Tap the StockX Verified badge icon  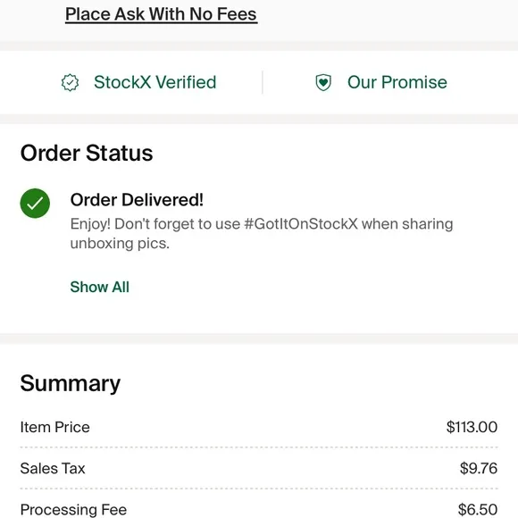[70, 82]
